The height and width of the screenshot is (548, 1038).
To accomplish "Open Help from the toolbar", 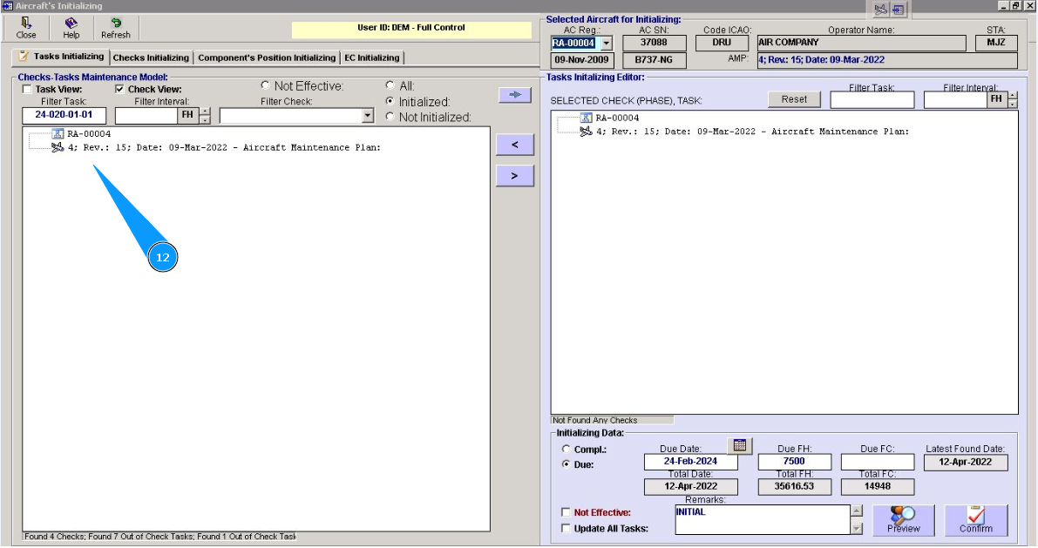I will coord(71,24).
